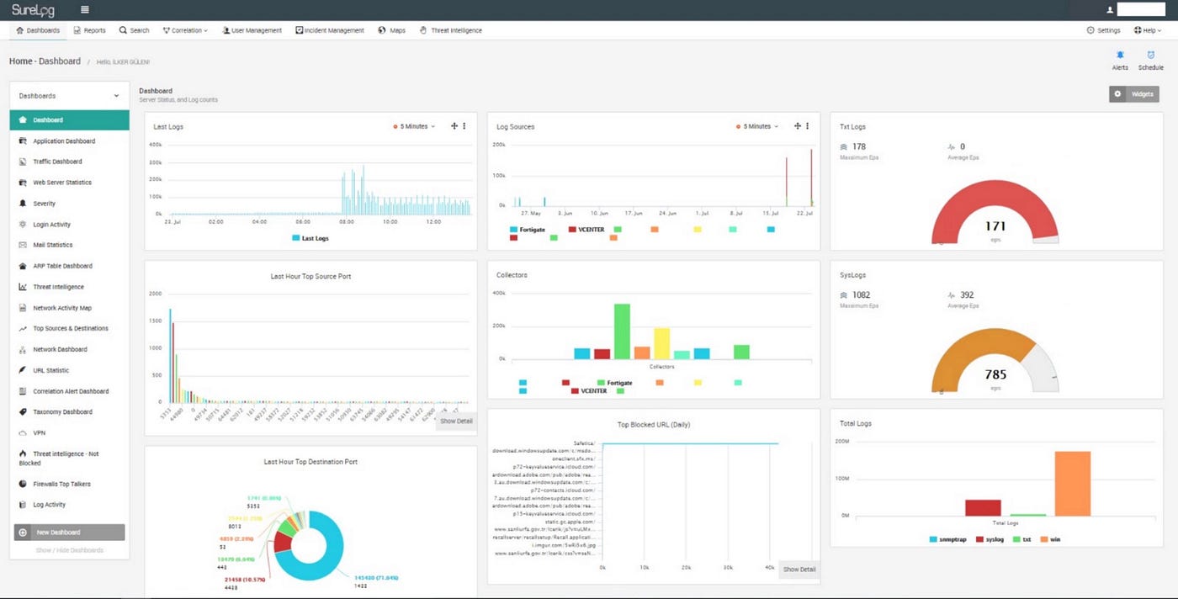1178x599 pixels.
Task: Open the Schedule clock icon
Action: tap(1150, 56)
